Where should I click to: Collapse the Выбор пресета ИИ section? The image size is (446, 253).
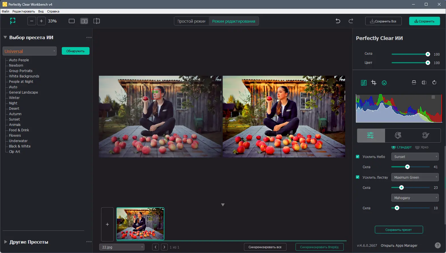coord(5,37)
